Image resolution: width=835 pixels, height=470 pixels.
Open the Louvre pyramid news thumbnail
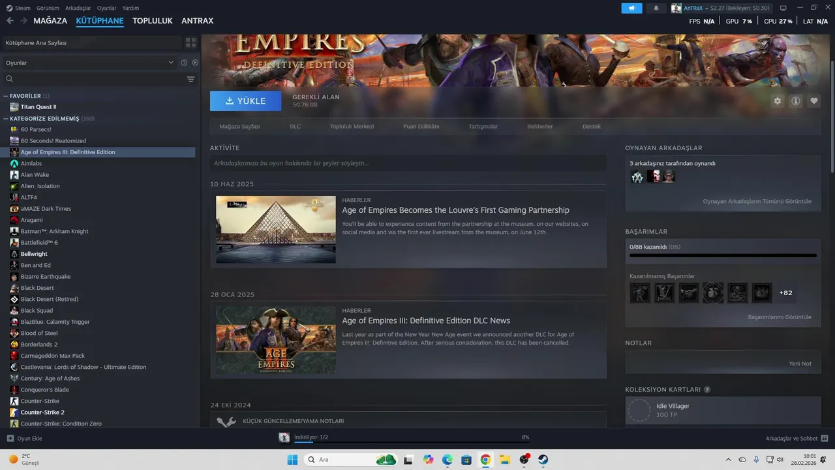click(276, 229)
